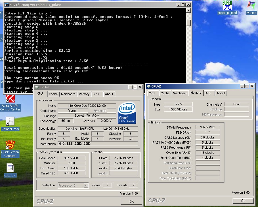
Task: Click the Threads count field
Action: click(133, 185)
